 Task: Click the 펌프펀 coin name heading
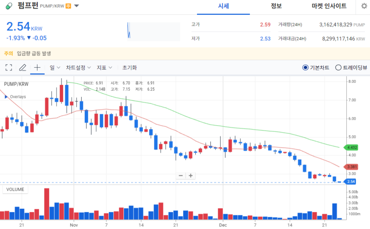pos(28,5)
